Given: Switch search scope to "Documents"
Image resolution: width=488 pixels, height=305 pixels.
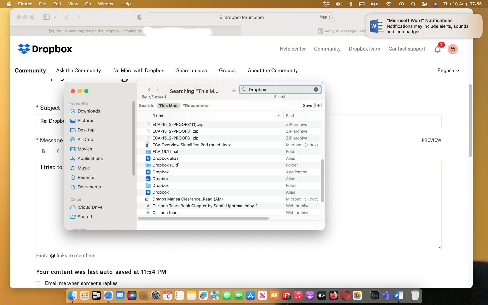Looking at the screenshot, I should pos(196,105).
